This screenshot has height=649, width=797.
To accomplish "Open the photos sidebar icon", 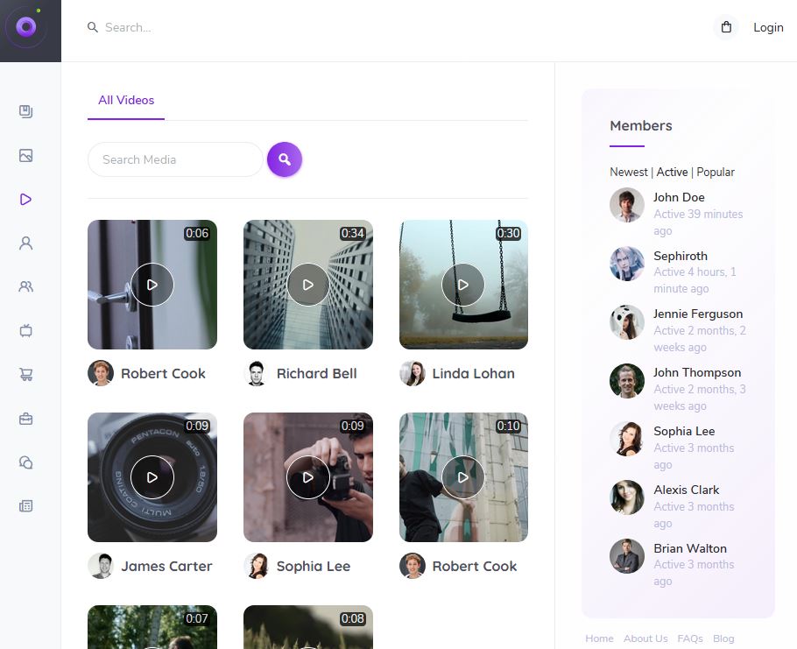I will (x=26, y=156).
